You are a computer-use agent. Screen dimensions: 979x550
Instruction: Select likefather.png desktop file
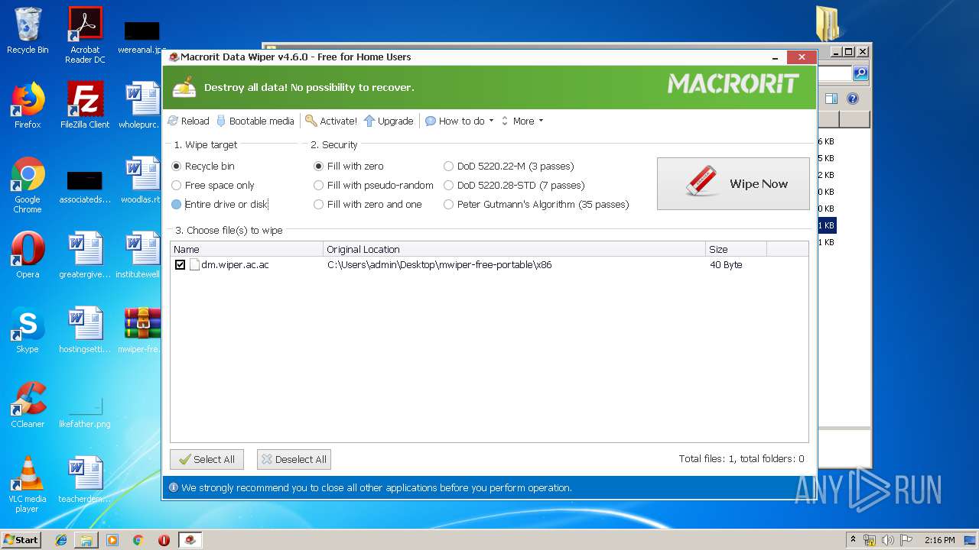85,412
